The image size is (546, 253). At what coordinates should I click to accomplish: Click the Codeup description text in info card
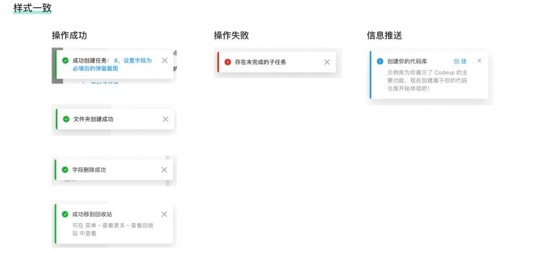pyautogui.click(x=427, y=81)
